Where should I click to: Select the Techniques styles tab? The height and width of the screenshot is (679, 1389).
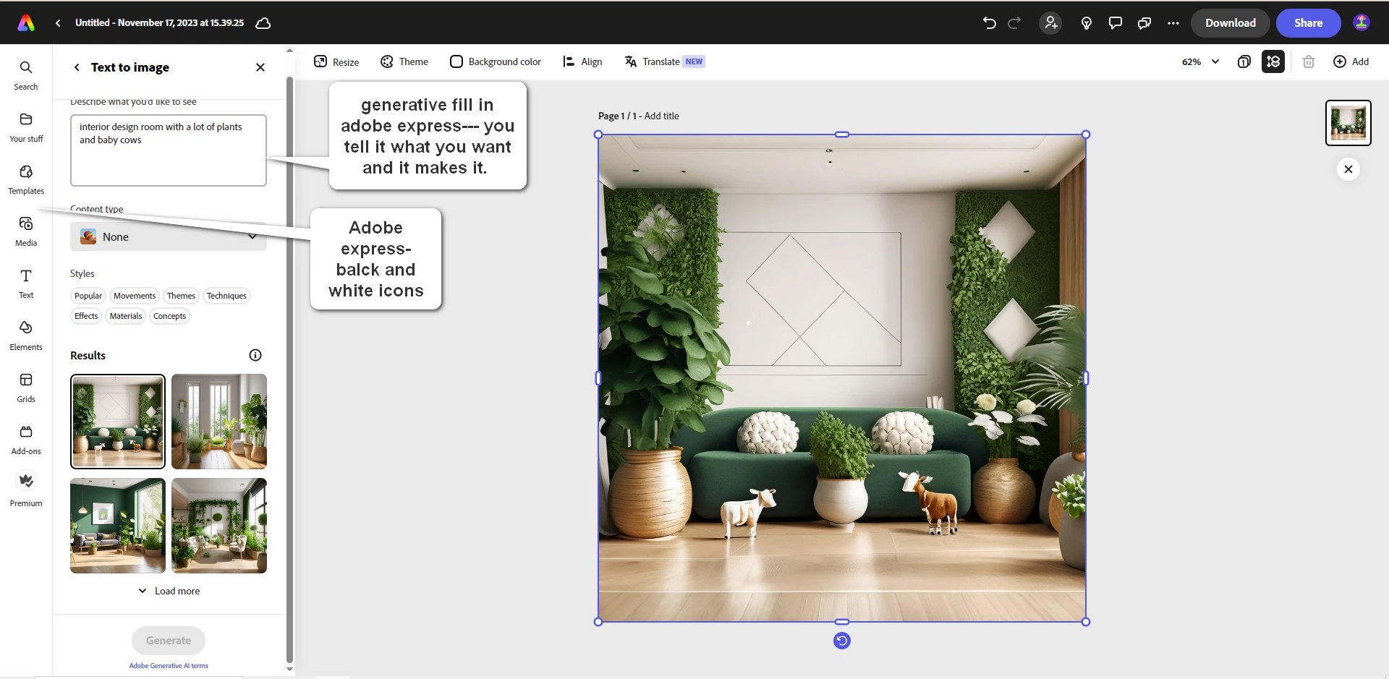[226, 296]
